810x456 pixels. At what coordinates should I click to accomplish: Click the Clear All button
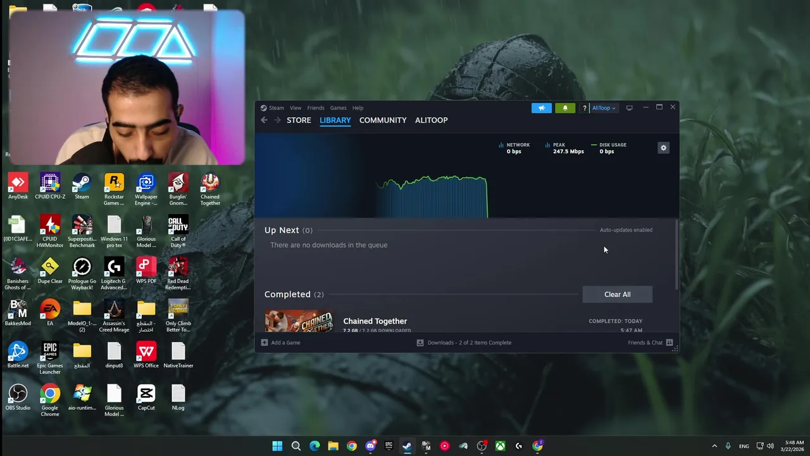click(617, 294)
